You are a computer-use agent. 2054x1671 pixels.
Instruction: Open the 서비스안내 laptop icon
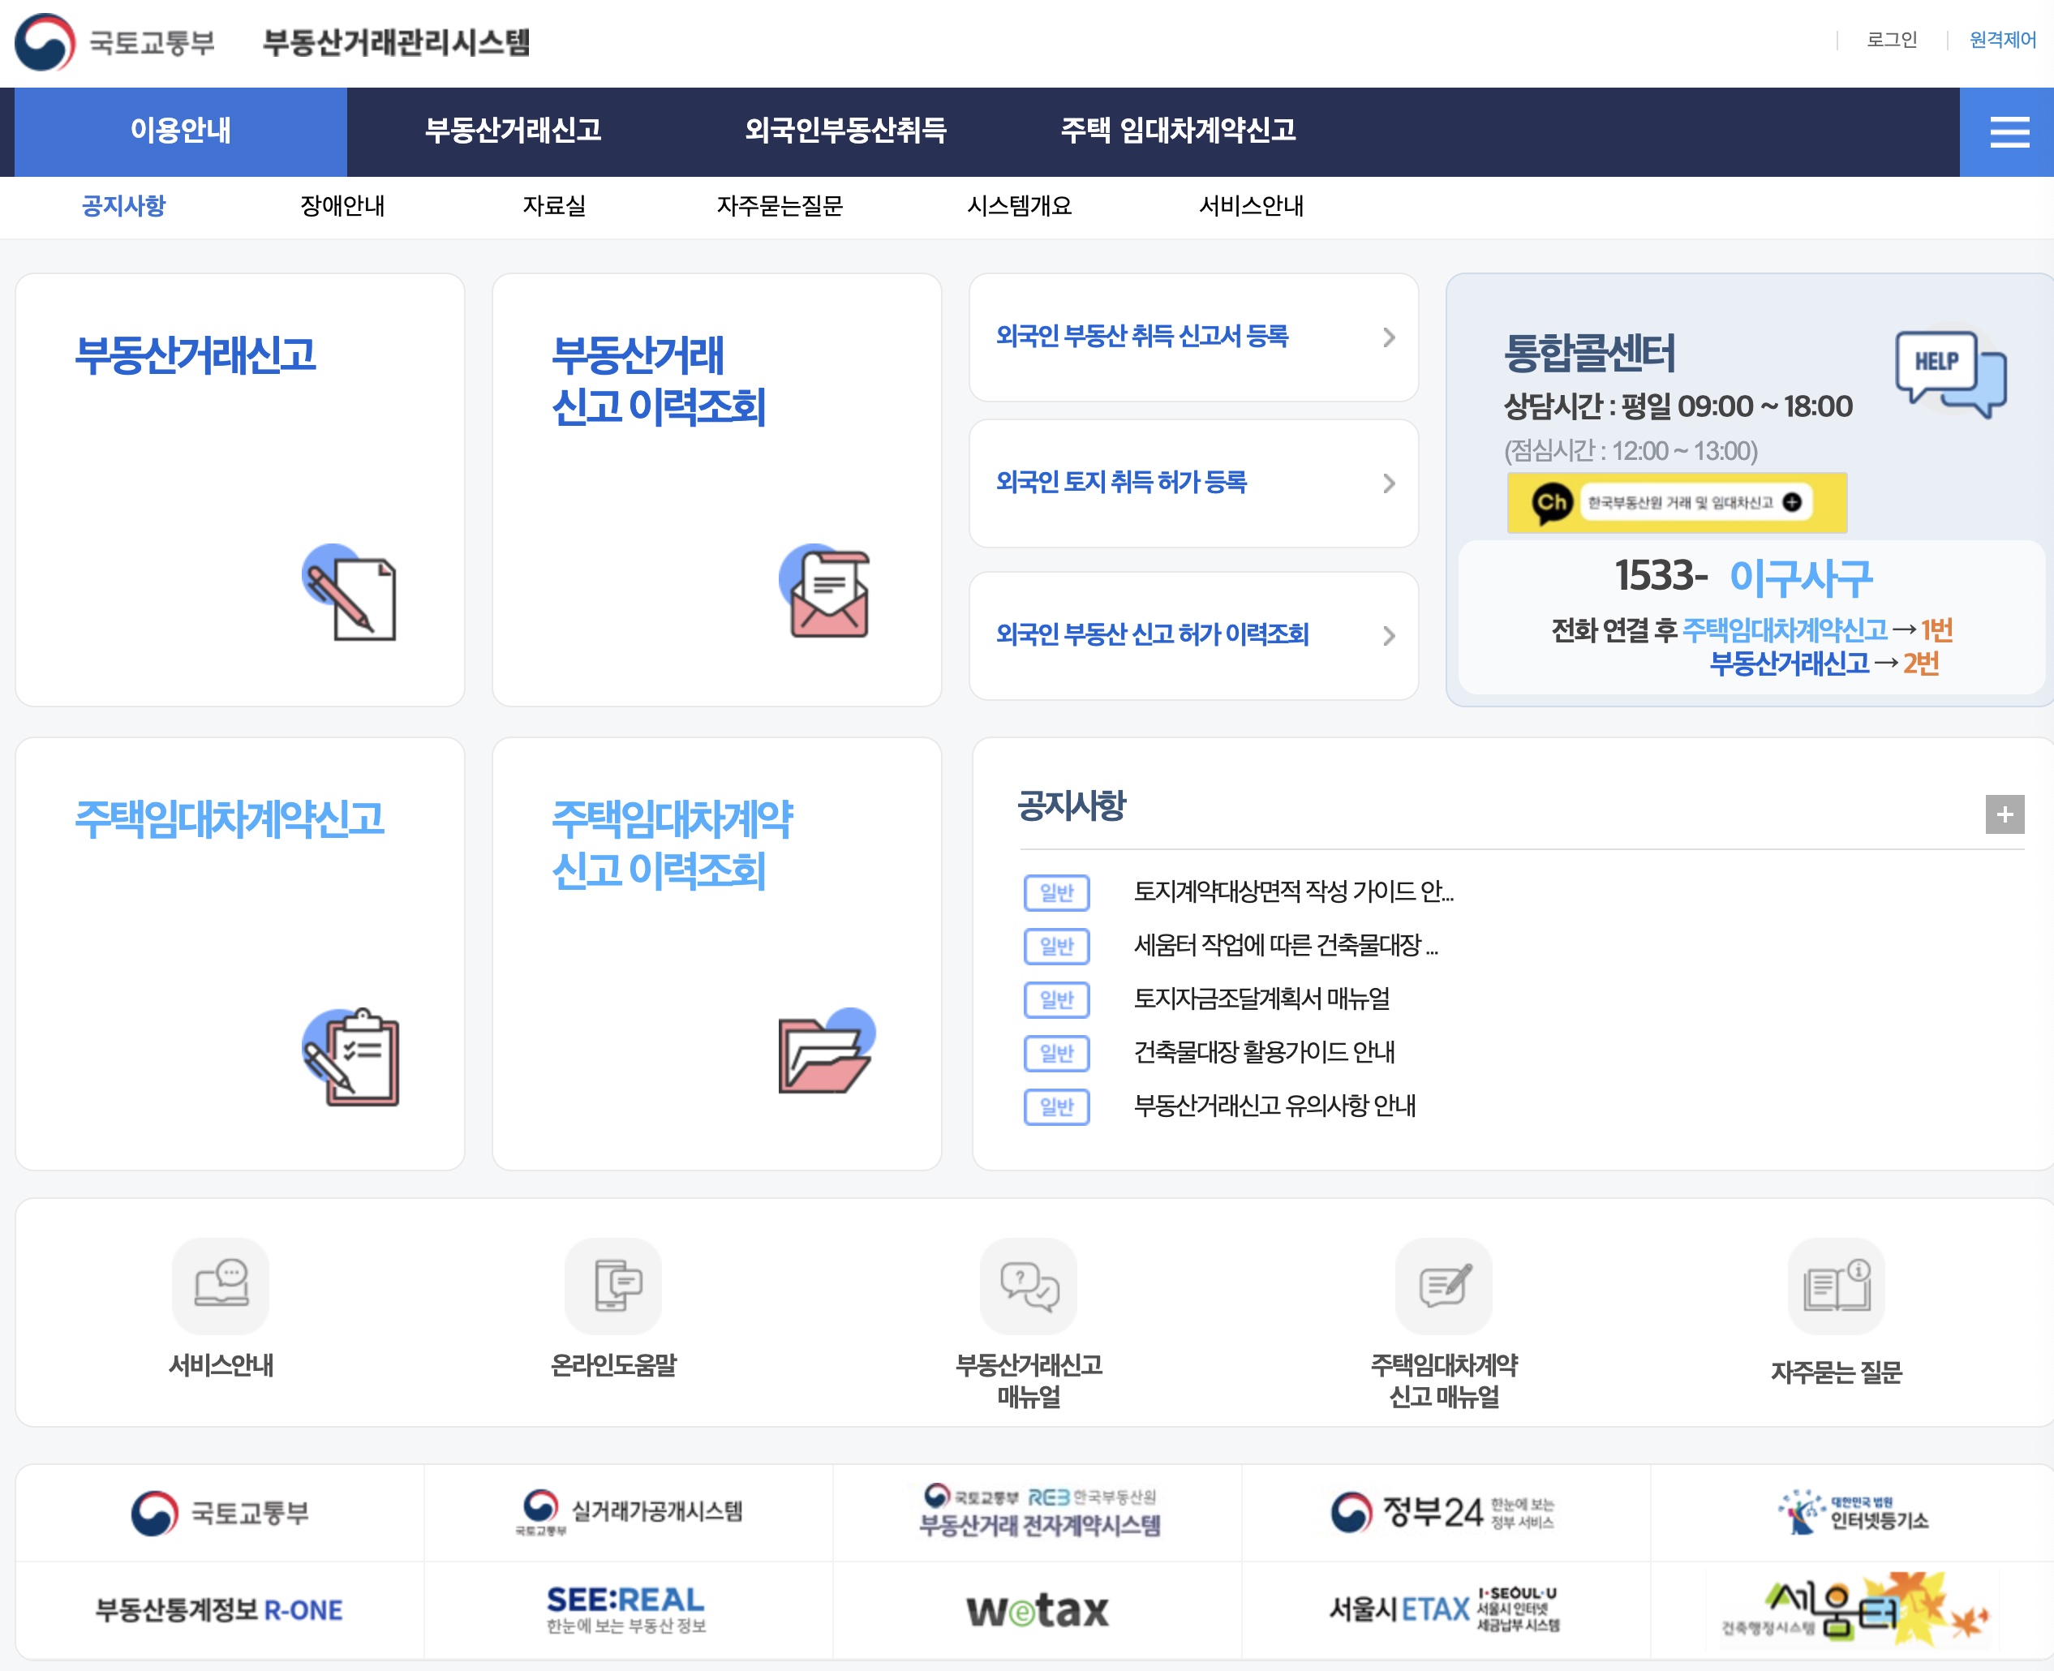tap(221, 1285)
